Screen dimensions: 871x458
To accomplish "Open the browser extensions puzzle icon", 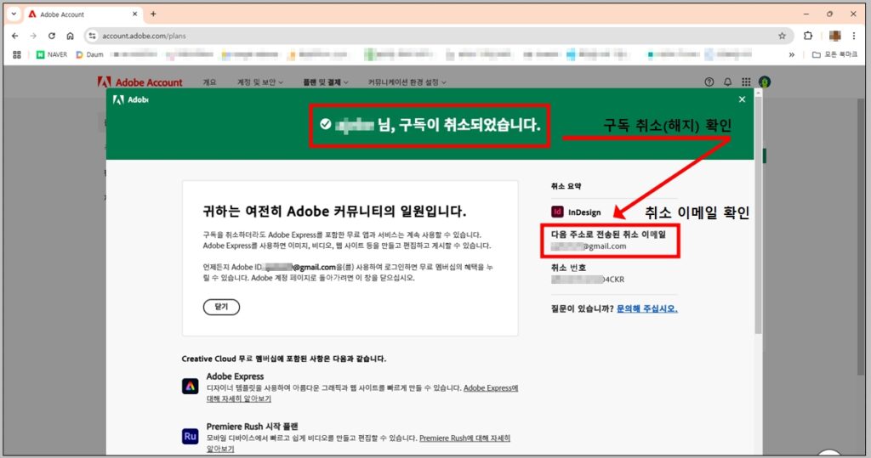I will coord(808,36).
